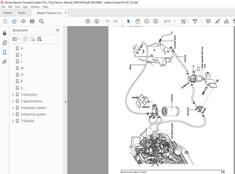
Task: Jump to bookmark A
Action: point(22,49)
